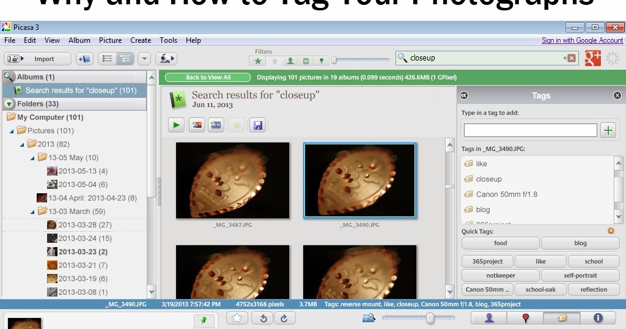Open the Help menu
Screen dimensions: 626x329
193,40
